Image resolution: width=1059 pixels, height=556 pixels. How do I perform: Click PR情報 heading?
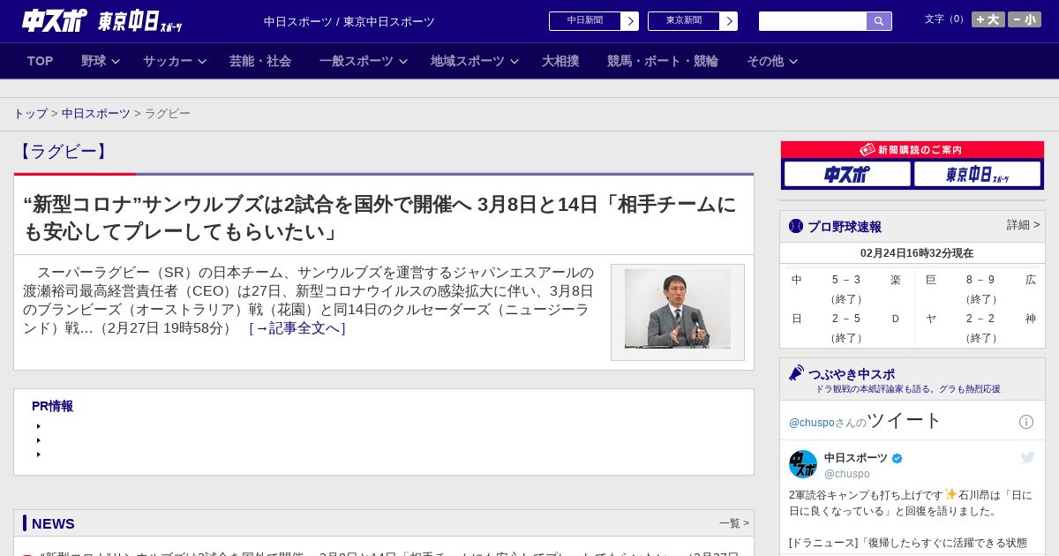52,406
